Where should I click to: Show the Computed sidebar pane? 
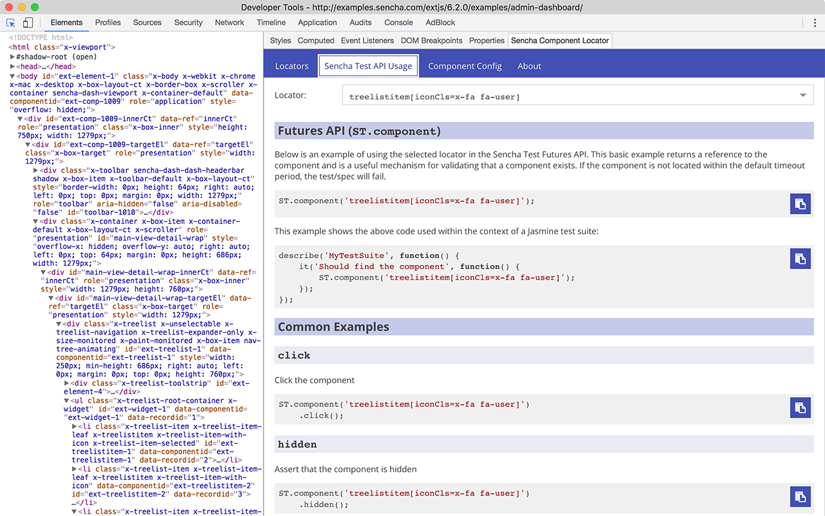[316, 41]
